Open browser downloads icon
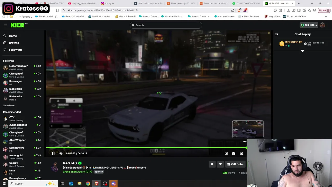Viewport: 332px width, 187px height. 288,10
